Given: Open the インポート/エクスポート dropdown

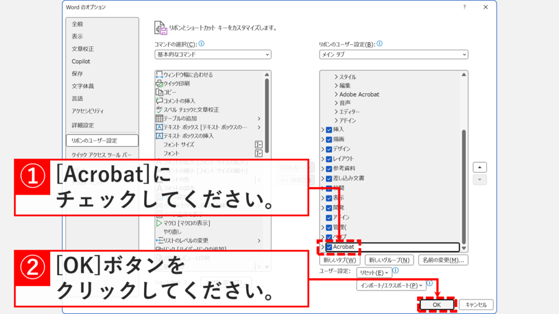Looking at the screenshot, I should pos(391,286).
